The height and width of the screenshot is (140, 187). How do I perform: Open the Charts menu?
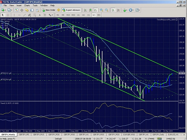pos(27,5)
